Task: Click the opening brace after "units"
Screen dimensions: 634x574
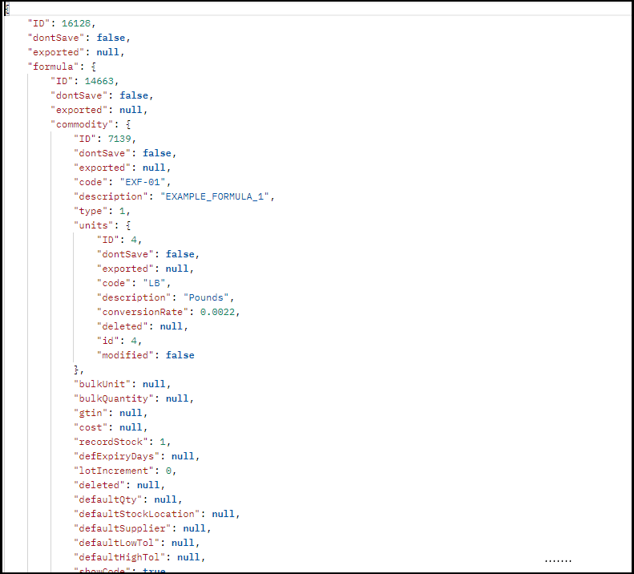Action: pyautogui.click(x=127, y=225)
